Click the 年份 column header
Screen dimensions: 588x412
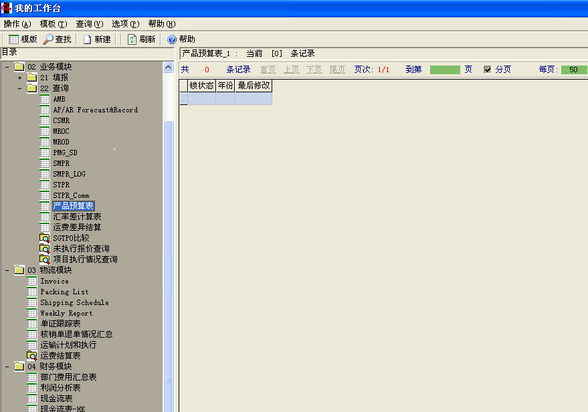coord(225,86)
